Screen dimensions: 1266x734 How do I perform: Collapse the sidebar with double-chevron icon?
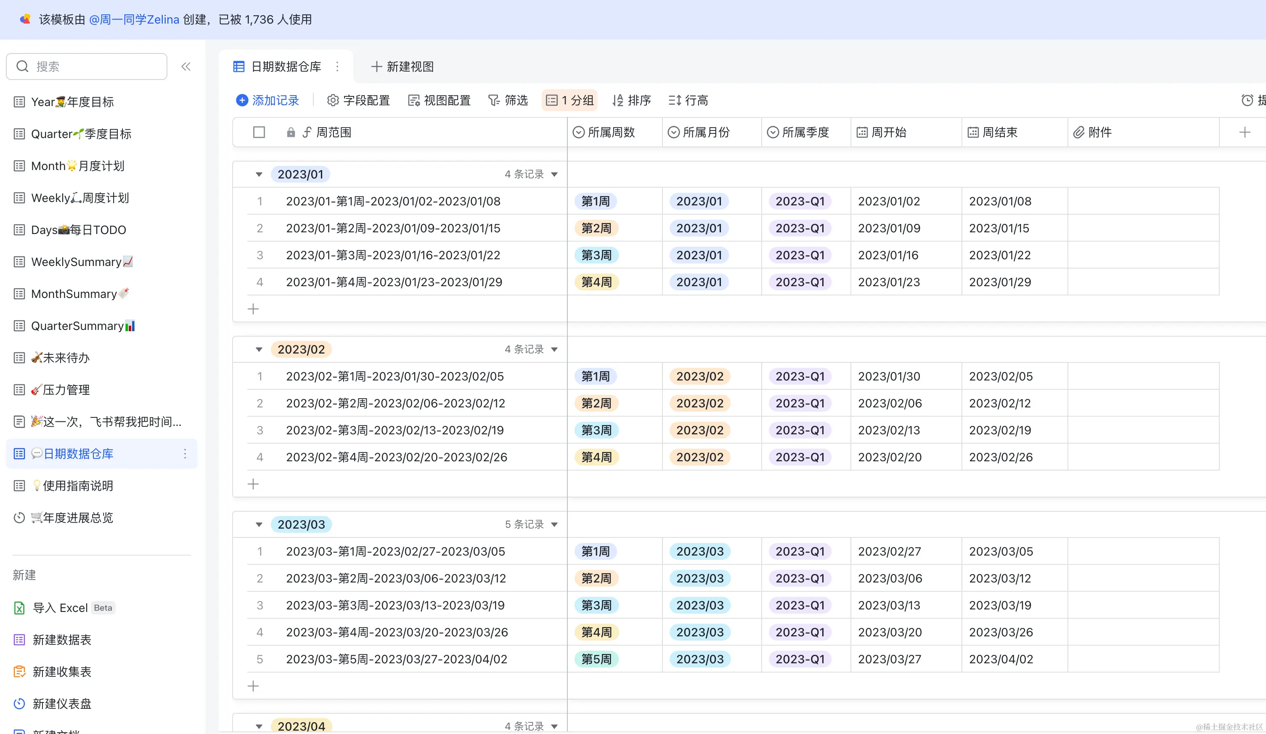click(185, 66)
